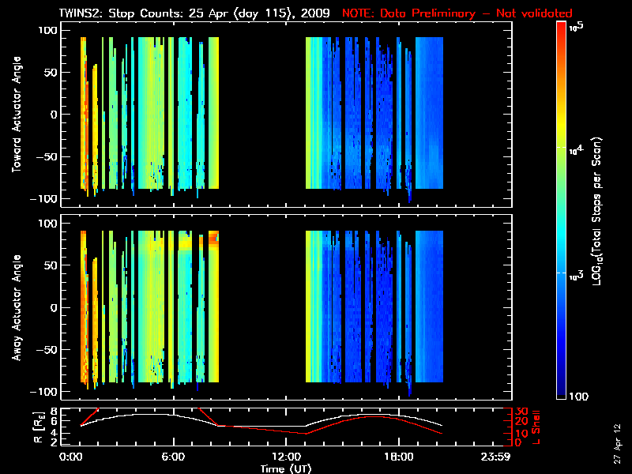Click the 6:00 time axis tick label
This screenshot has width=632, height=474.
pos(172,457)
